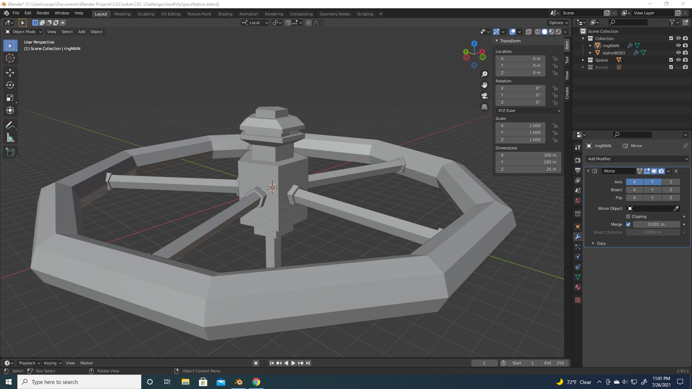This screenshot has height=389, width=692.
Task: Toggle camera view in viewport
Action: pyautogui.click(x=484, y=96)
